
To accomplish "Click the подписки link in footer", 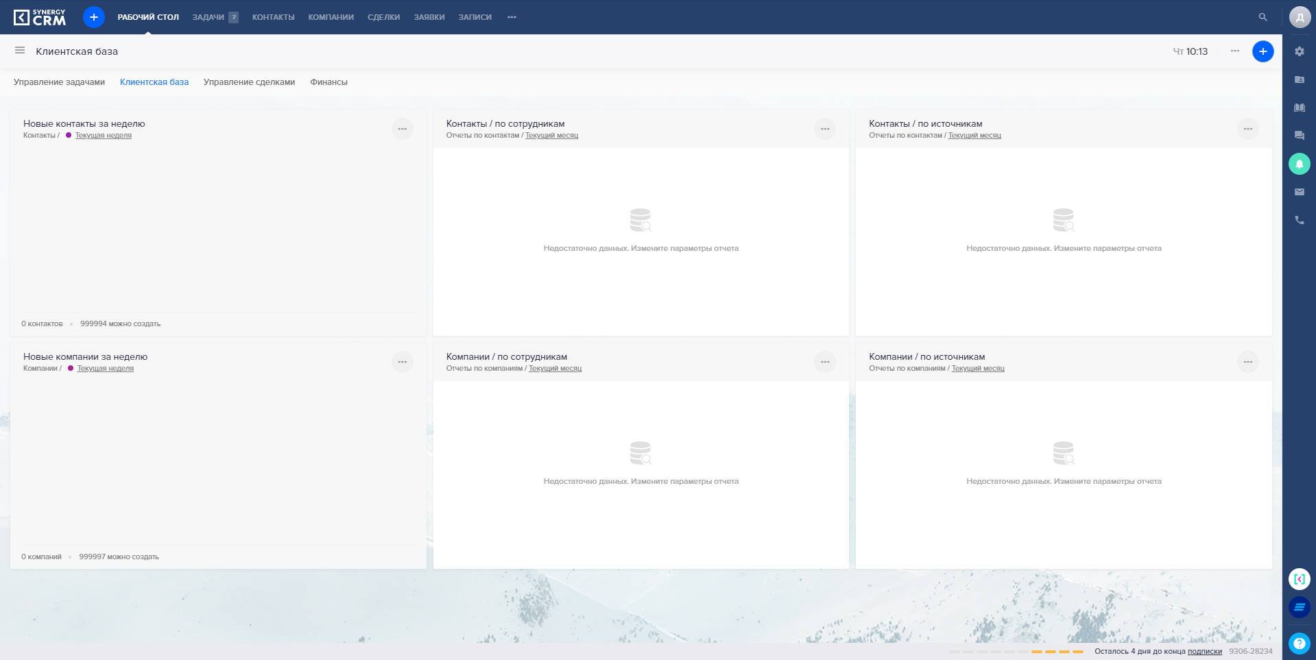I will pos(1205,652).
